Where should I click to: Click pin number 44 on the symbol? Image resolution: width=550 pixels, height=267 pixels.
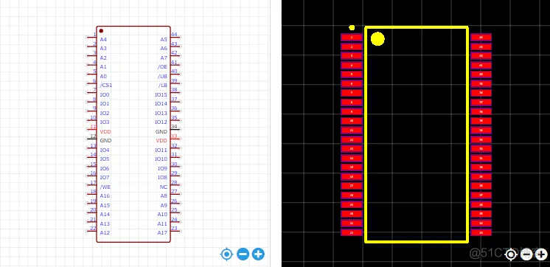pos(174,35)
